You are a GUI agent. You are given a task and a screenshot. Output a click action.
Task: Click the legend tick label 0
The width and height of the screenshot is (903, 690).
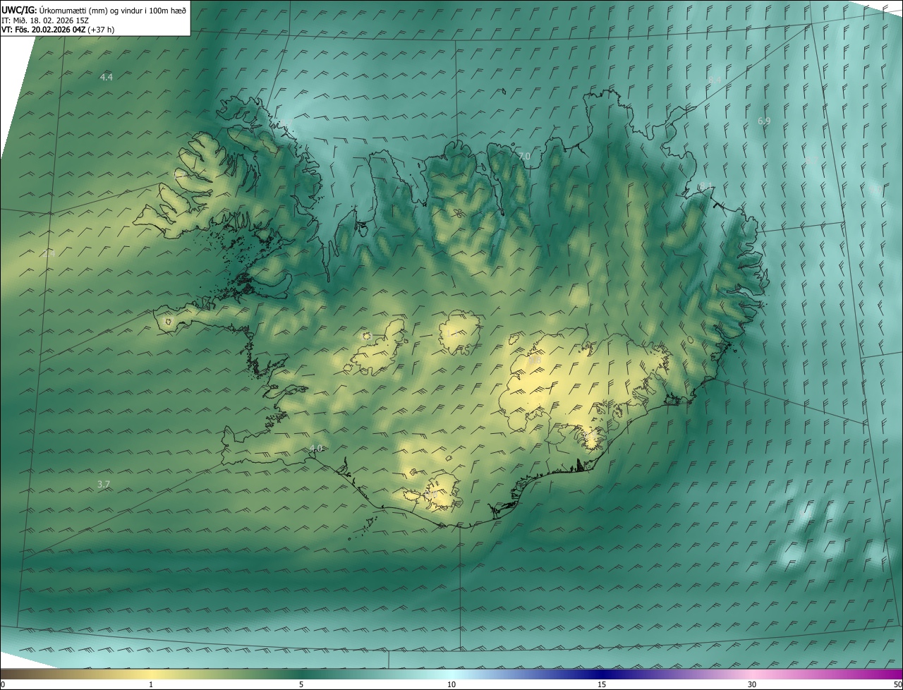point(3,685)
